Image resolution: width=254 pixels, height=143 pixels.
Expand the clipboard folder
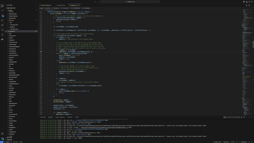(x=21, y=40)
